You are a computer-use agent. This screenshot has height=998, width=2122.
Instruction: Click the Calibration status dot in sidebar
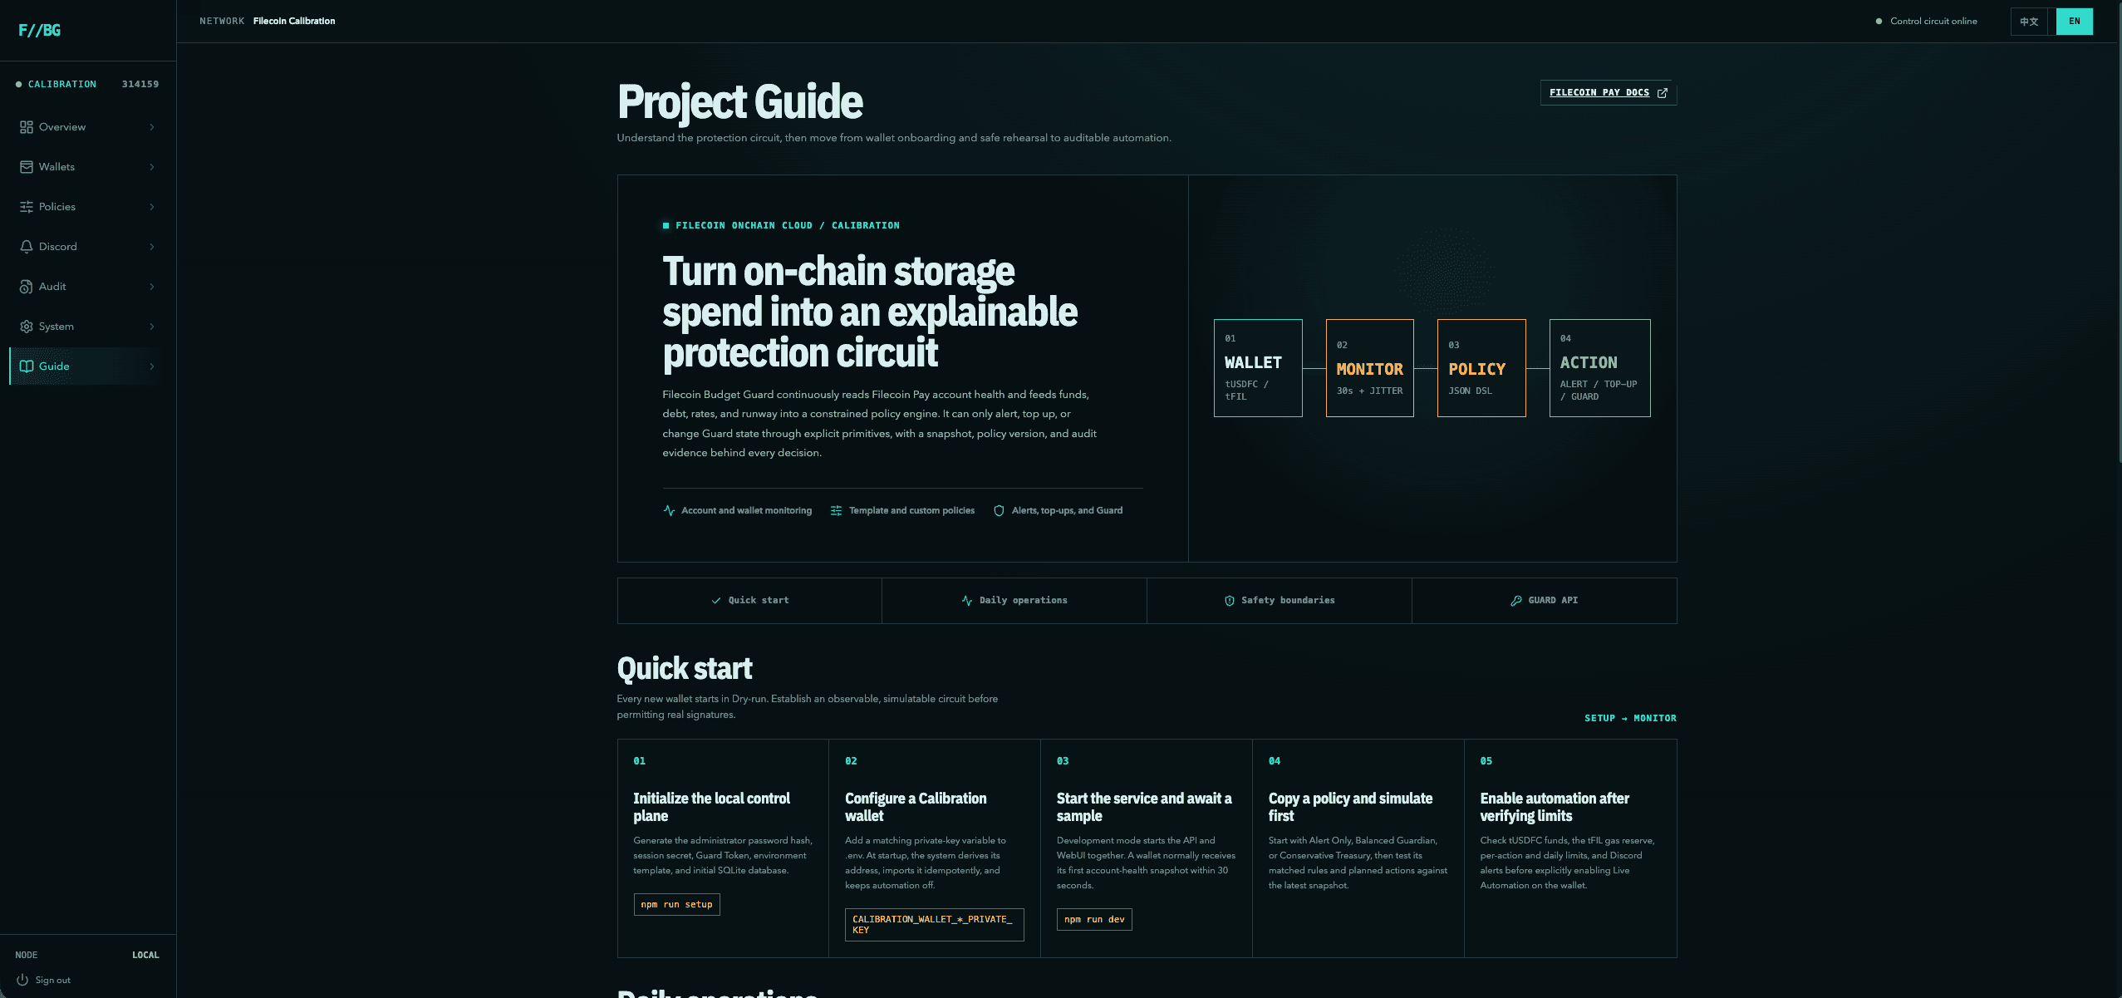tap(19, 85)
